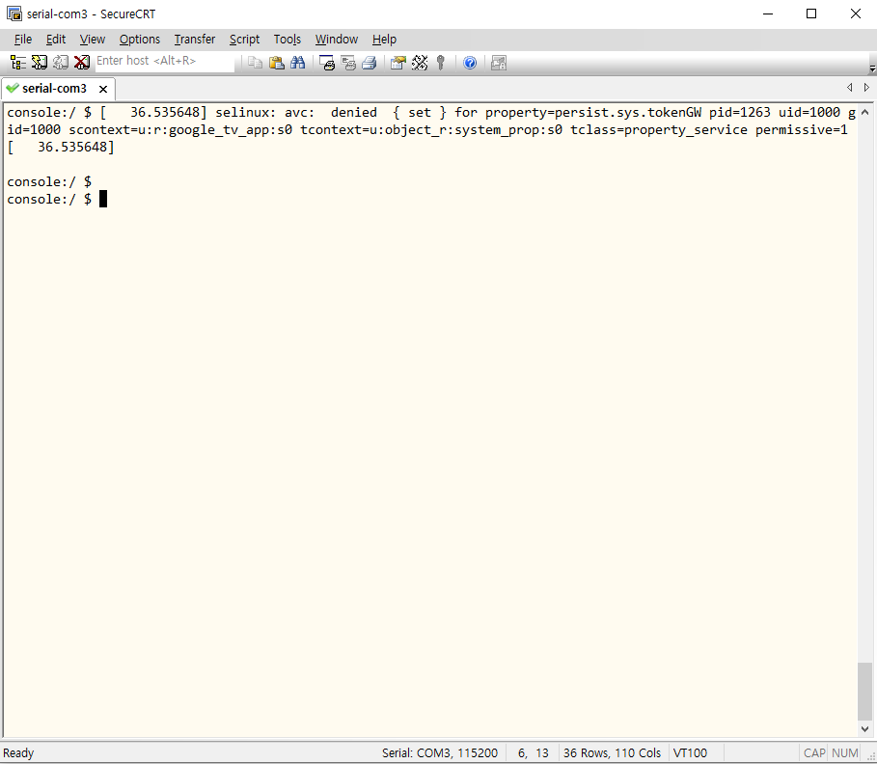Click the NUM indicator in status bar

point(844,752)
